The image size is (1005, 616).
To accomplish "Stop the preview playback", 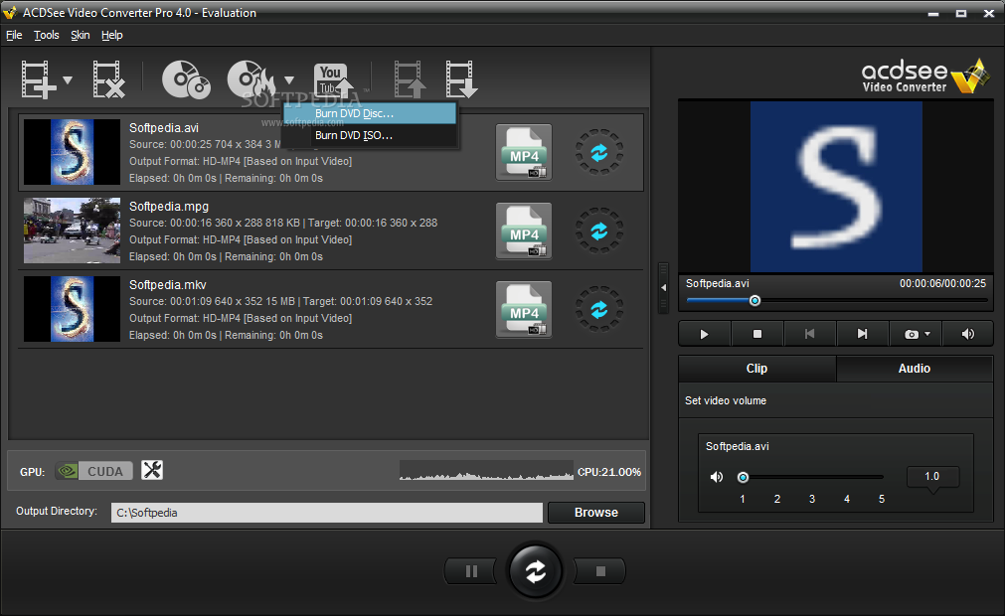I will [x=756, y=334].
